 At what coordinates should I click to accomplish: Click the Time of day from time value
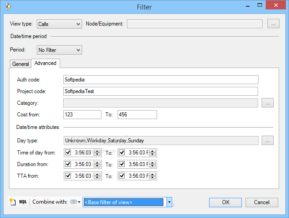click(83, 153)
